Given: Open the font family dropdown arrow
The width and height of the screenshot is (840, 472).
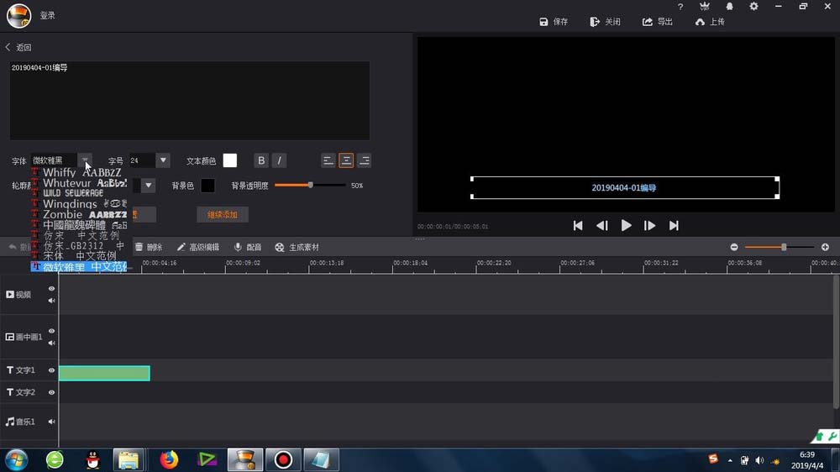Looking at the screenshot, I should pos(85,160).
